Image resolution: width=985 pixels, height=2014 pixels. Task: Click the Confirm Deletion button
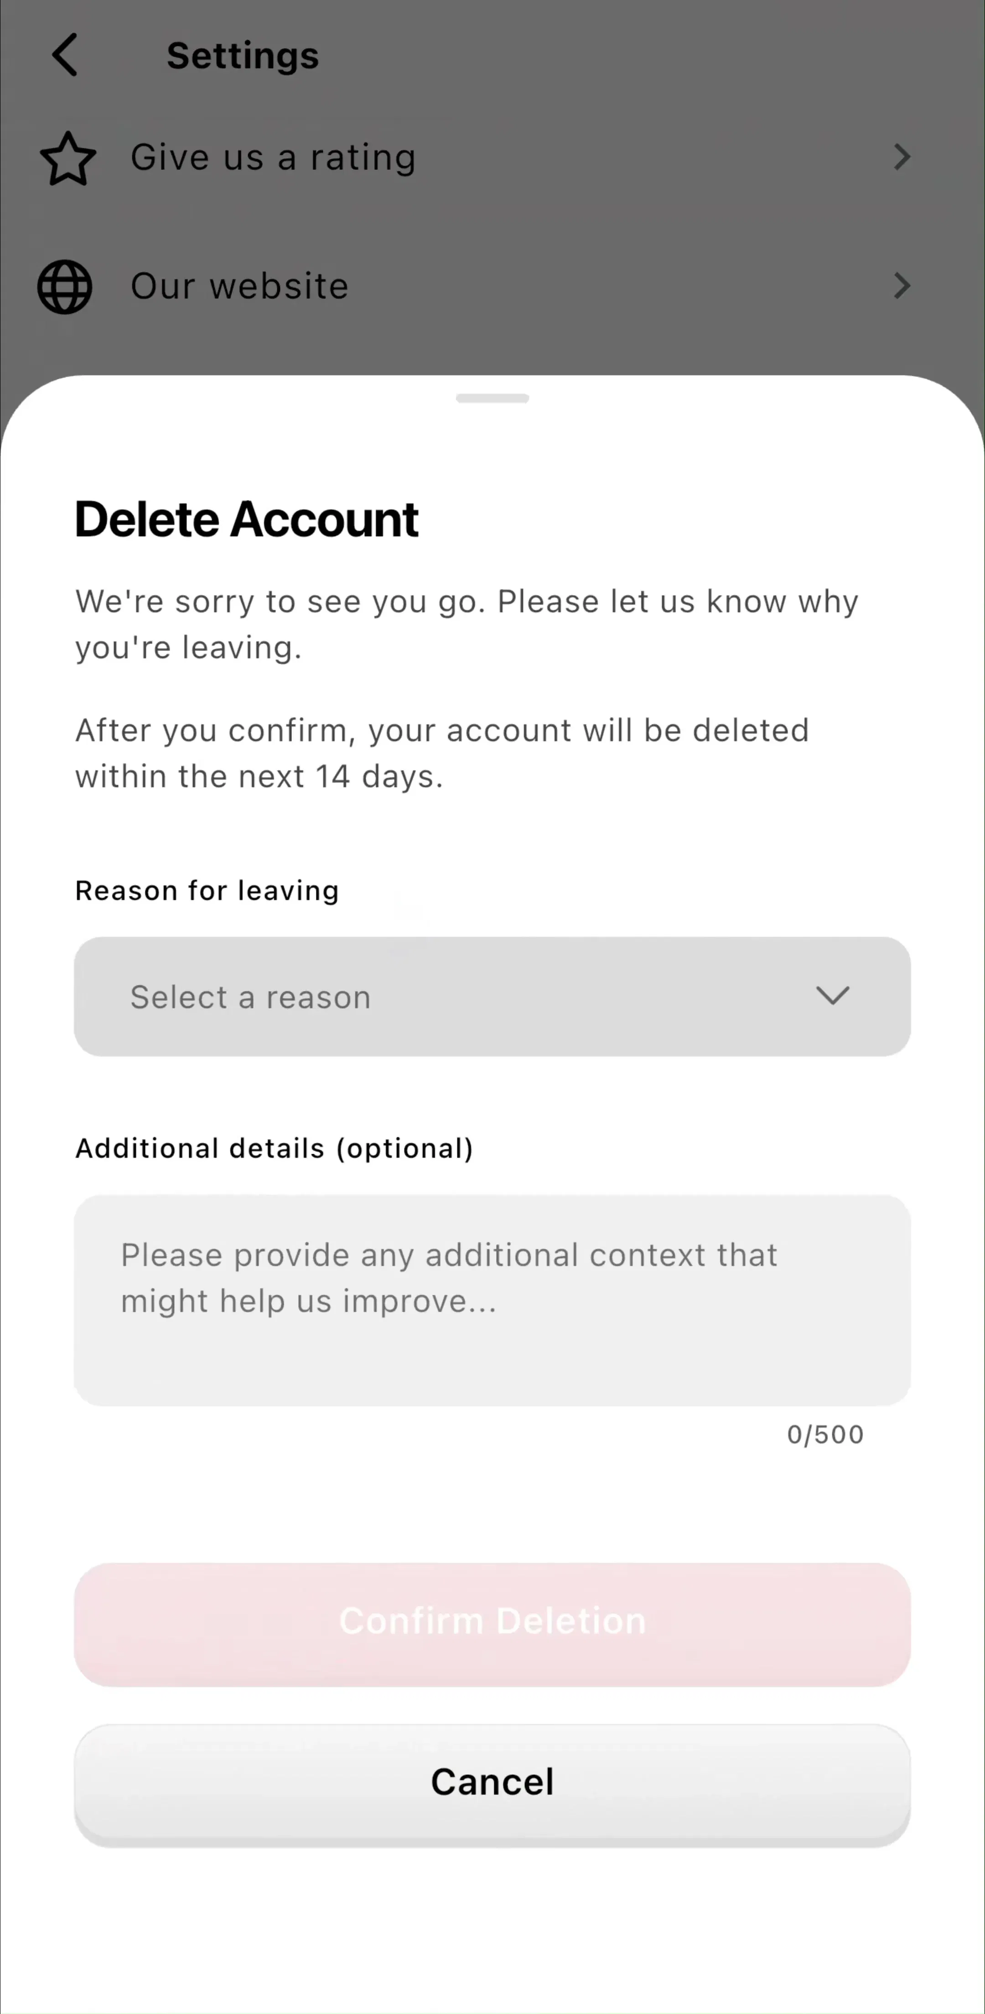point(492,1622)
